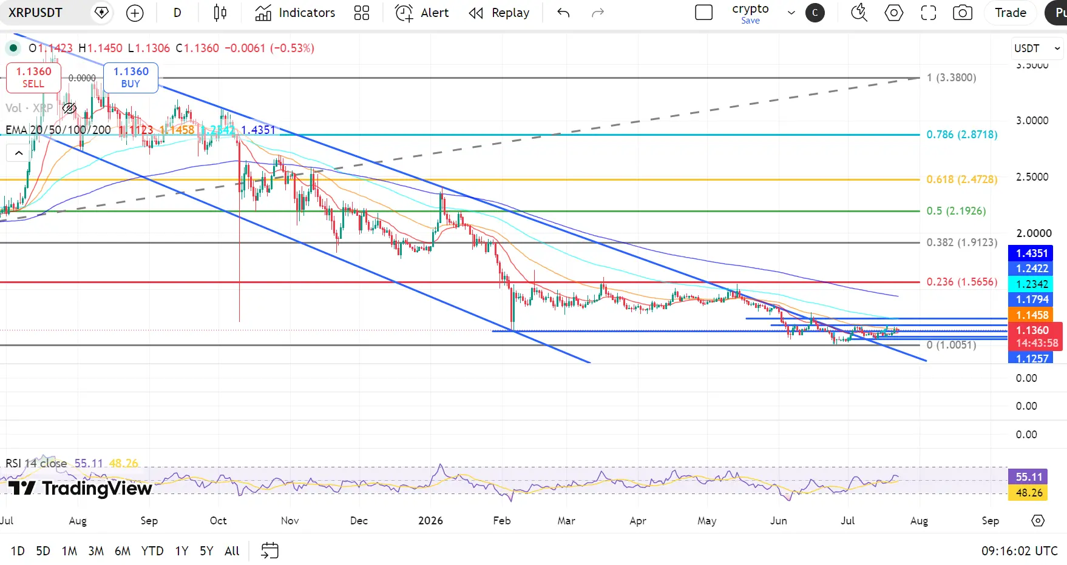Select the 0.382 (1.9123) Fibonacci level label
This screenshot has height=565, width=1067.
[961, 242]
